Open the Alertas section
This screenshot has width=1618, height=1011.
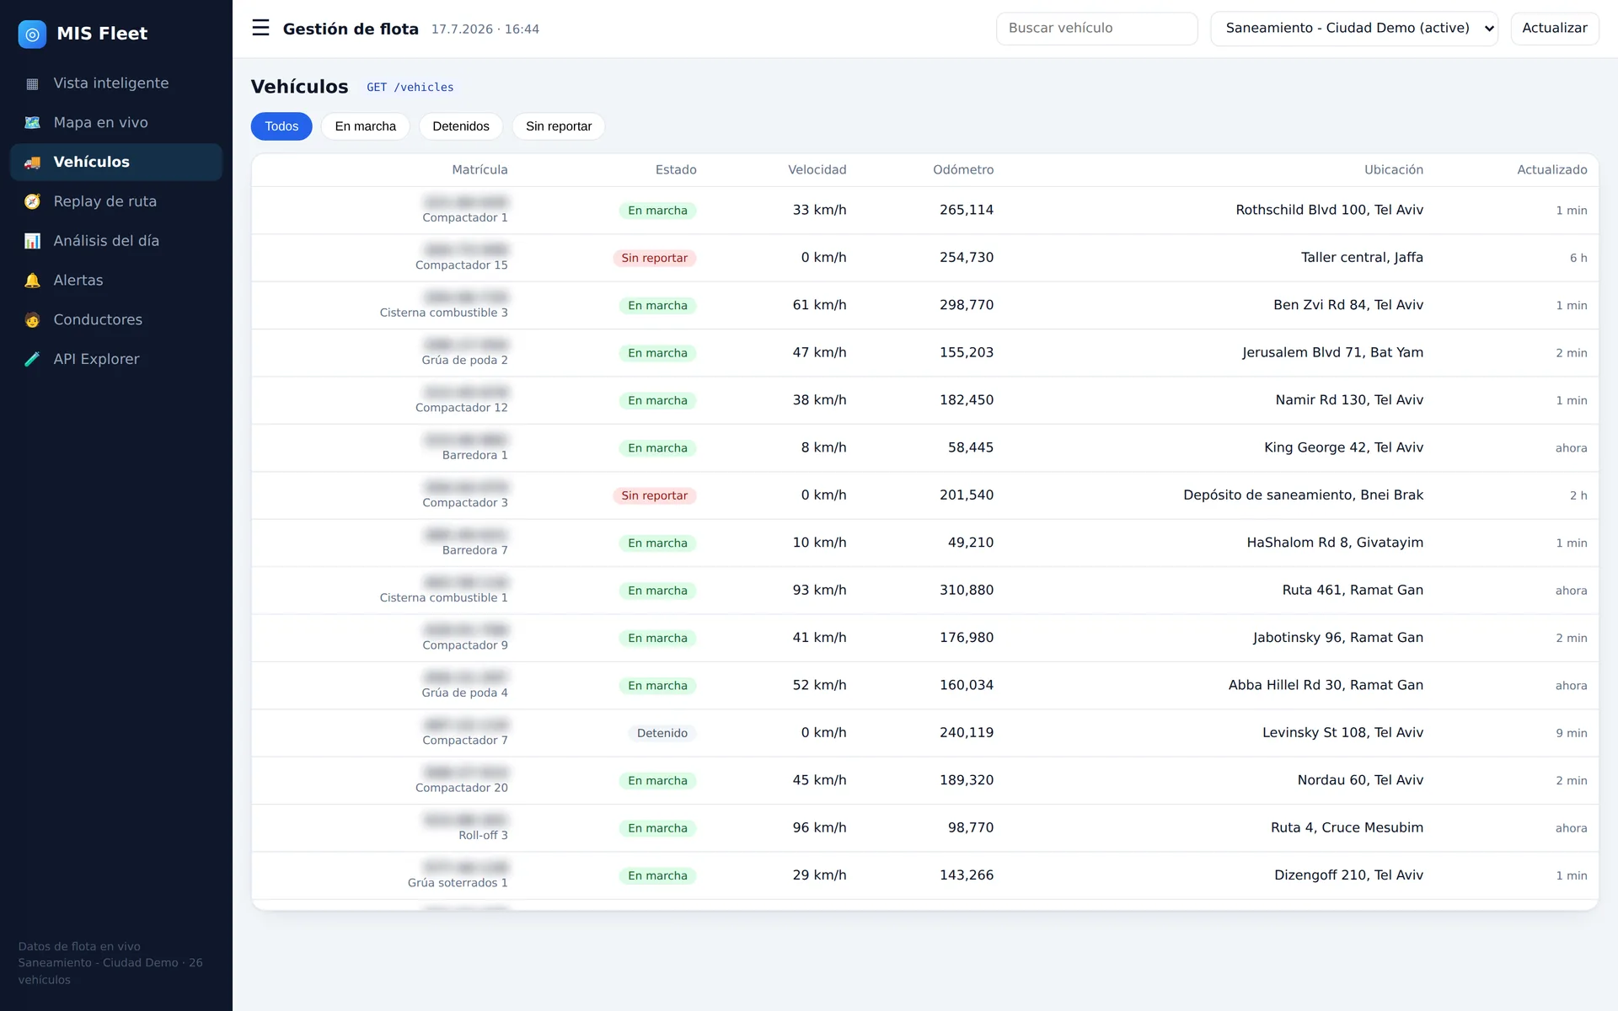(x=116, y=281)
